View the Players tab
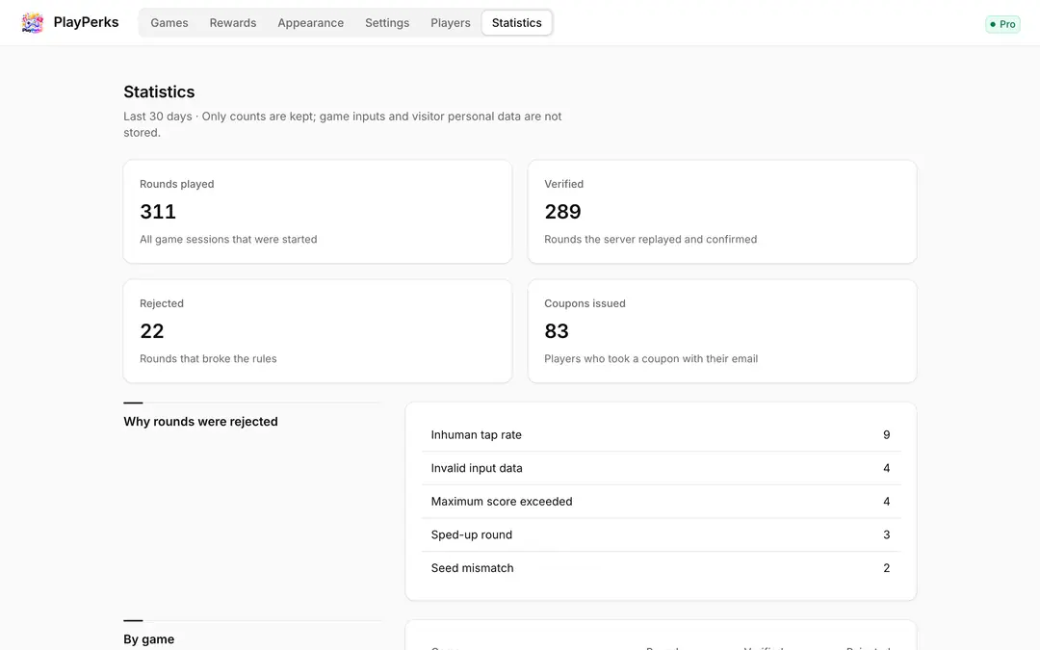 451,22
